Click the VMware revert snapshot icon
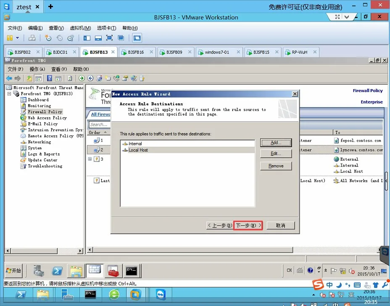The width and height of the screenshot is (390, 306). tap(59, 38)
